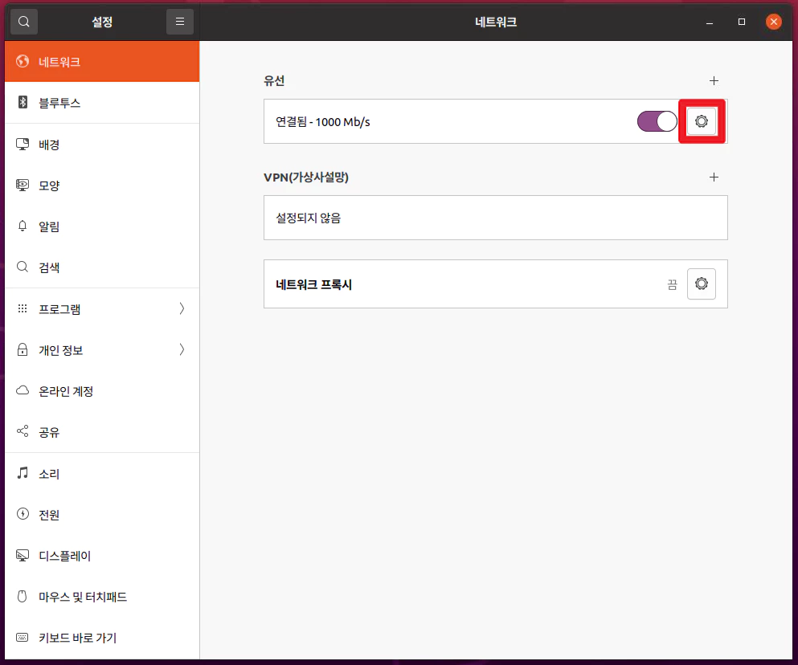The image size is (798, 665).
Task: Go to 온라인 계정 settings
Action: pyautogui.click(x=102, y=391)
